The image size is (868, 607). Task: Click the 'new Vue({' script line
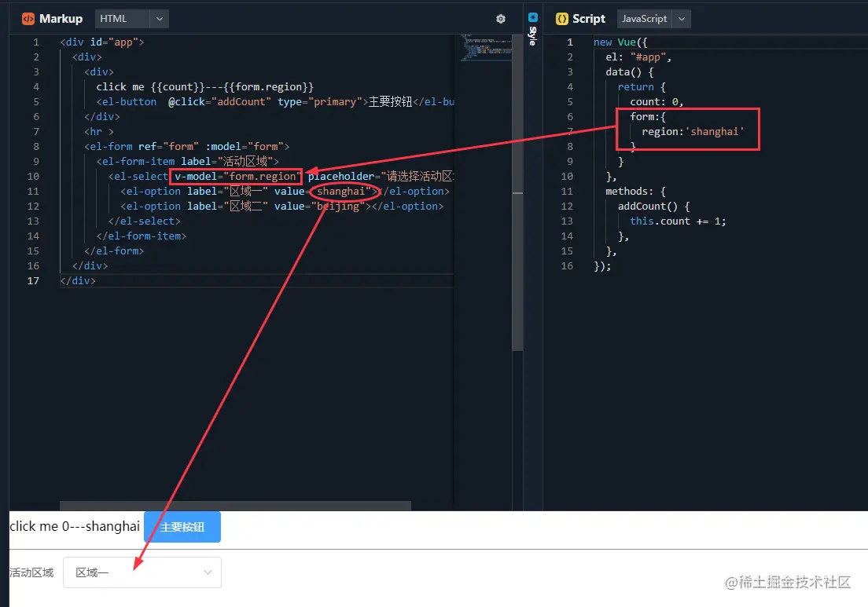coord(620,42)
